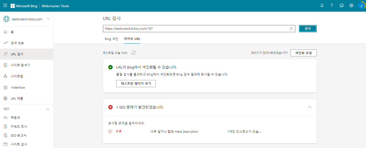Click the 사이트 검사 icon
The width and height of the screenshot is (366, 148).
click(5, 144)
